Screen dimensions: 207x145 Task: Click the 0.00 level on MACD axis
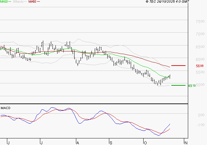pyautogui.click(x=201, y=115)
